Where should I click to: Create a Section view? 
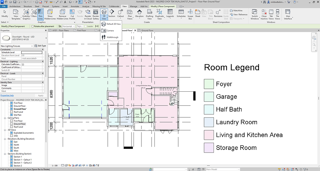coord(112,13)
